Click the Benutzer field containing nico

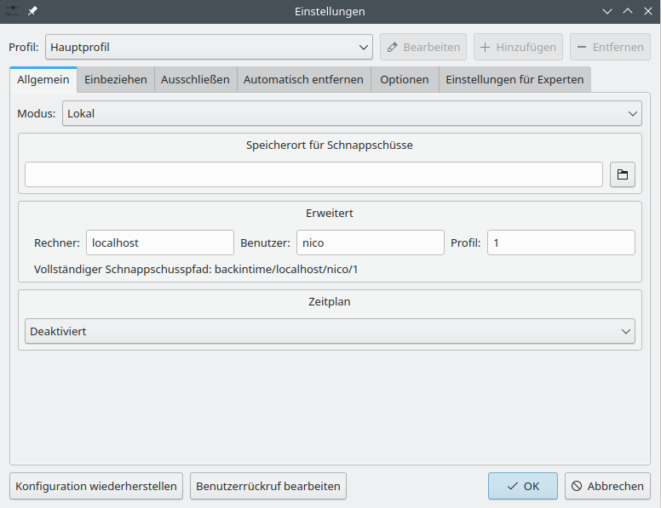371,243
